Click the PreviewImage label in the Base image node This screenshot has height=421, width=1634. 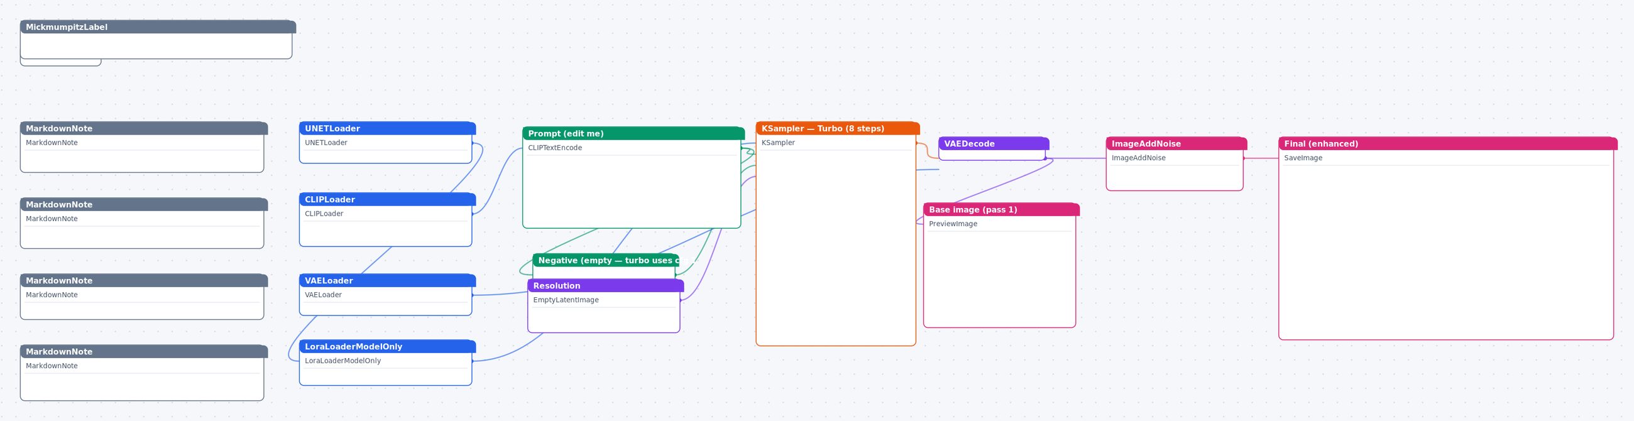tap(953, 224)
